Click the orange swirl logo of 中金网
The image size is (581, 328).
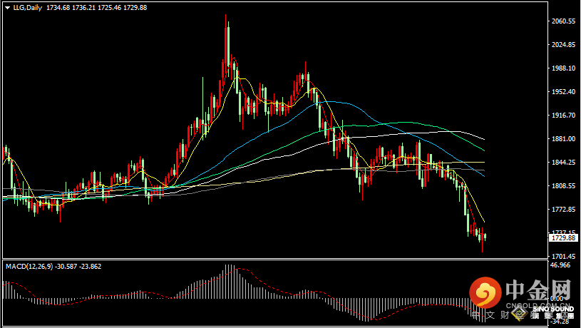pos(487,292)
